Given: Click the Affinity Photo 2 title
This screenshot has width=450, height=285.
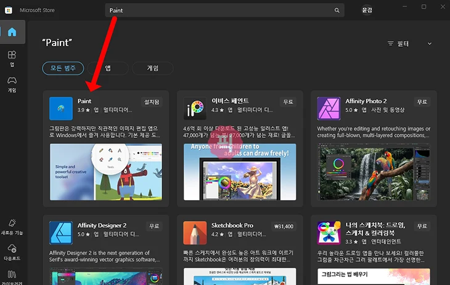Looking at the screenshot, I should 366,101.
